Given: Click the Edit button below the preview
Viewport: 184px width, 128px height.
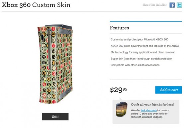Looking at the screenshot, I should [x=55, y=116].
